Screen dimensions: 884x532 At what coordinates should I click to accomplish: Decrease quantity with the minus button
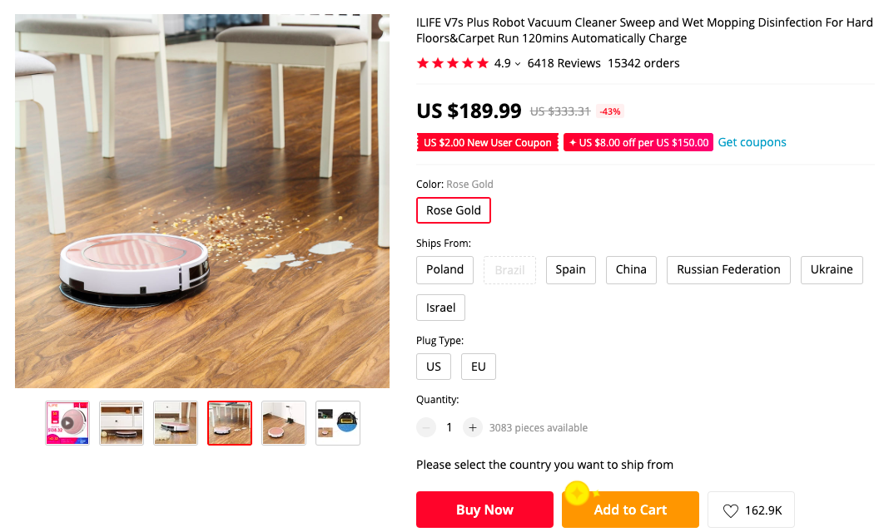click(x=426, y=427)
